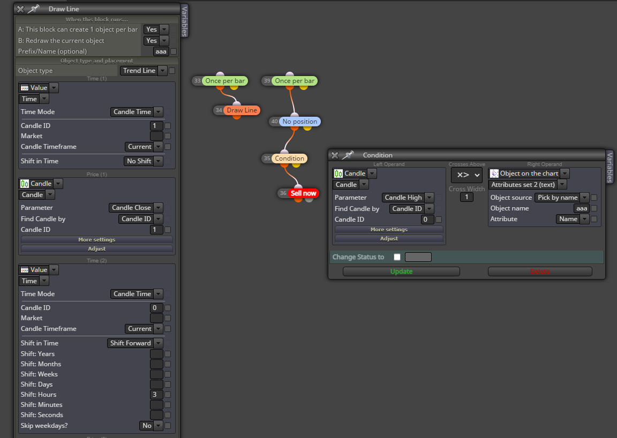Click the Change Status color box

click(418, 257)
